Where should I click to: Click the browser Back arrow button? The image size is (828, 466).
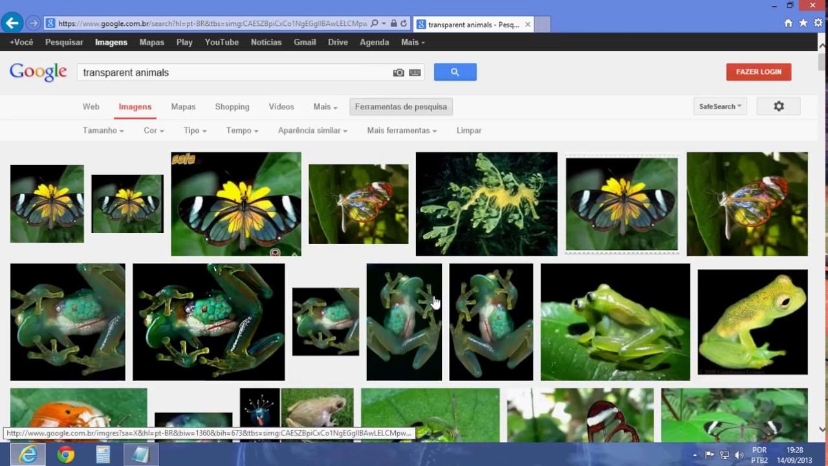click(x=12, y=23)
